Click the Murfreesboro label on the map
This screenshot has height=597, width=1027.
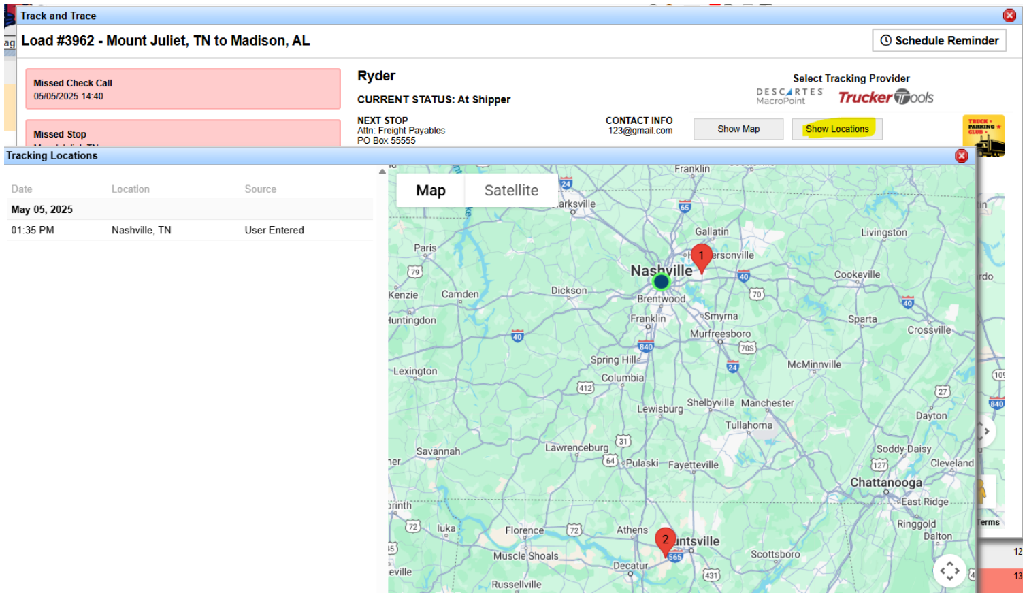pos(720,334)
